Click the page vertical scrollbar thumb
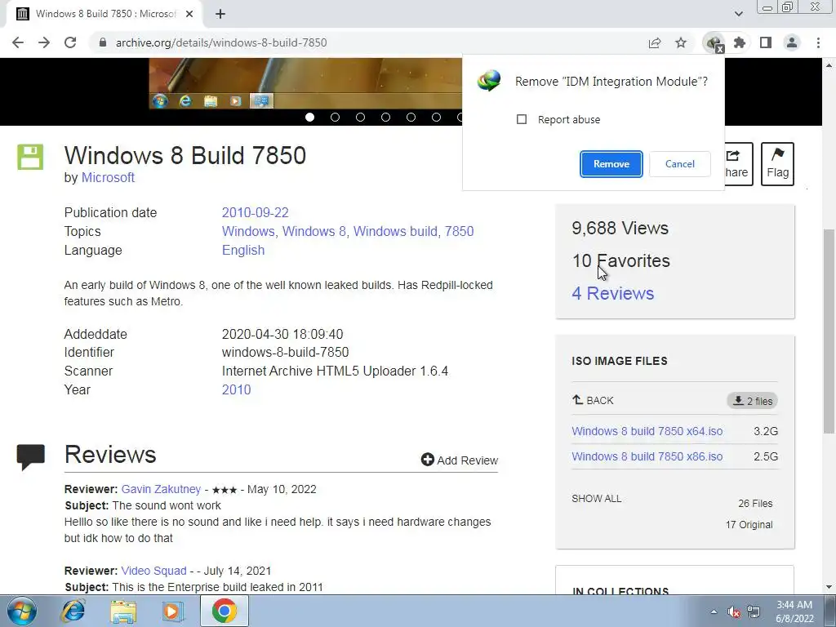Viewport: 836px width, 627px height. [829, 331]
